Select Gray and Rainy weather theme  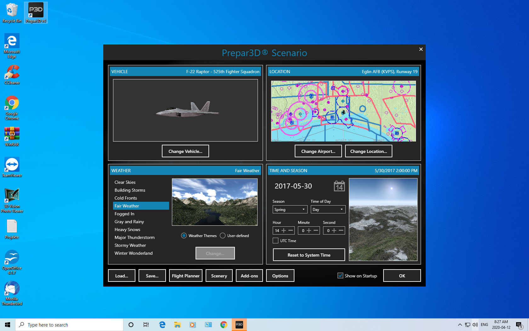141,222
